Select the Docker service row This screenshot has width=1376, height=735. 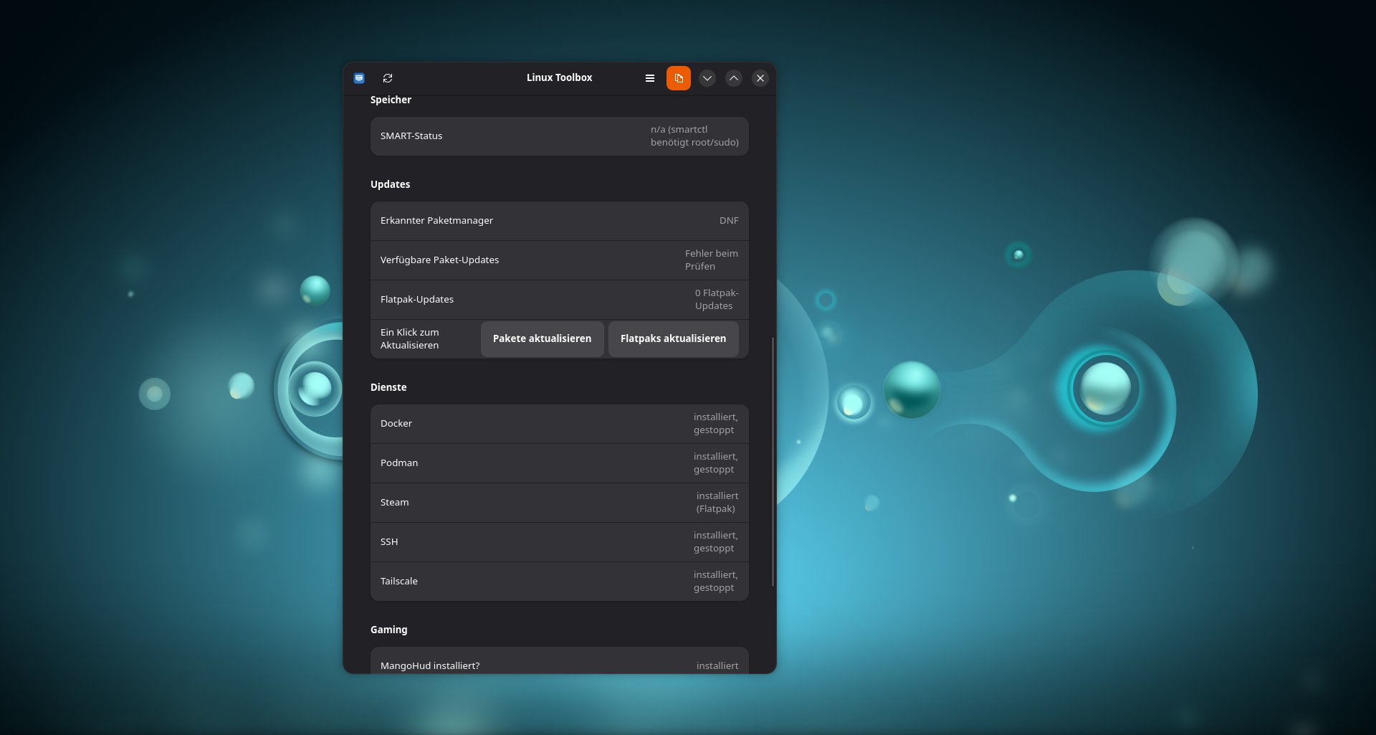(560, 424)
